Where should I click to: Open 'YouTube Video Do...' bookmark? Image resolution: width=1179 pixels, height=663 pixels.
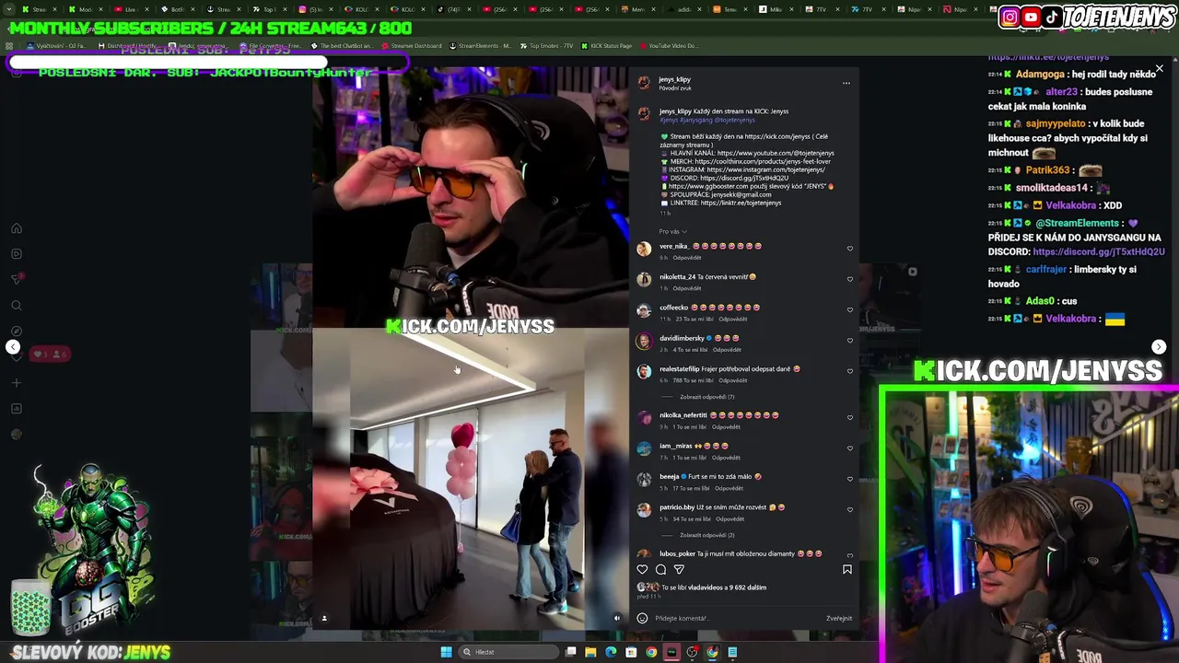(x=668, y=46)
